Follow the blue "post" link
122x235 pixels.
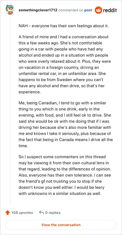point(88,10)
